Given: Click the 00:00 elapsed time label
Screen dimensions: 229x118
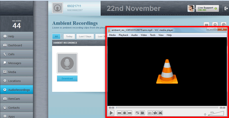Looking at the screenshot, I should (x=111, y=108).
